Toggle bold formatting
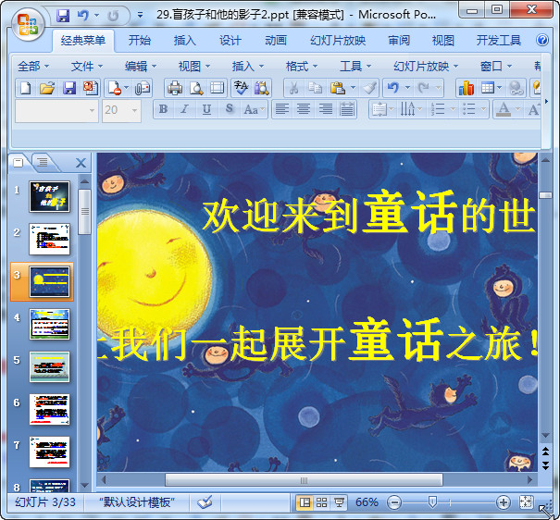The height and width of the screenshot is (520, 560). coord(163,109)
